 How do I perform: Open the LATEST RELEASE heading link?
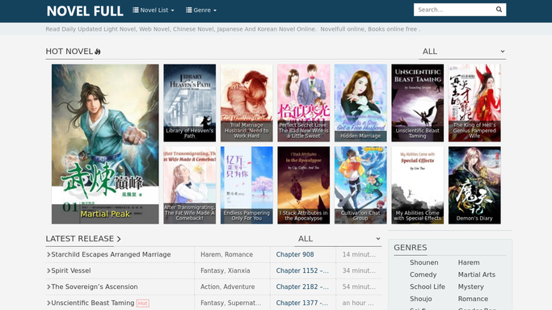[83, 239]
